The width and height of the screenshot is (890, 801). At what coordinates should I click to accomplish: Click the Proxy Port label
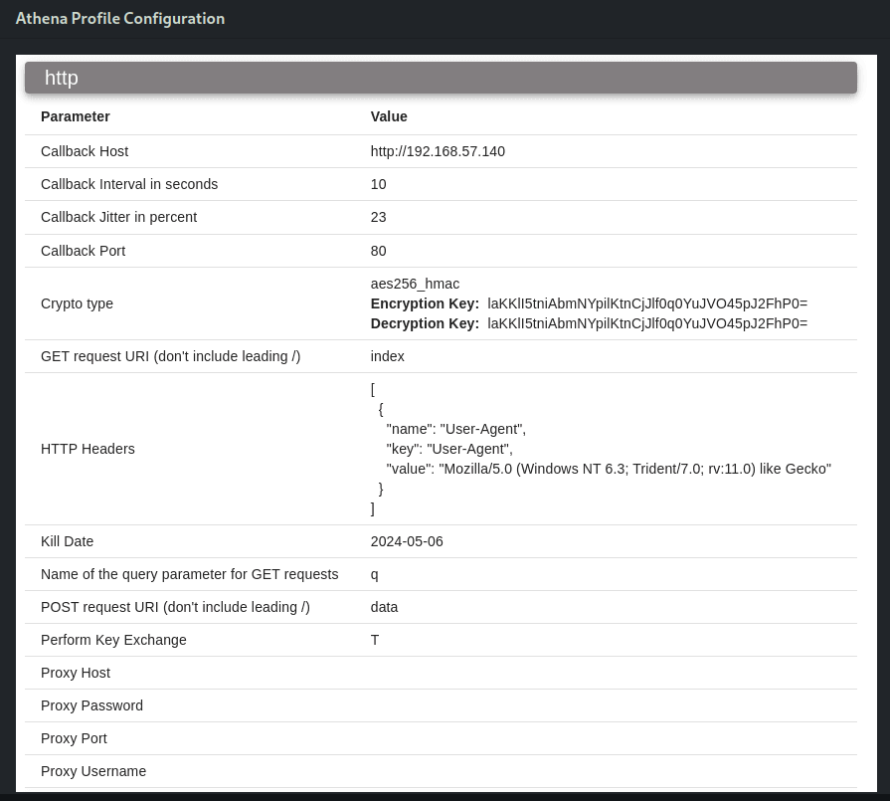[74, 738]
